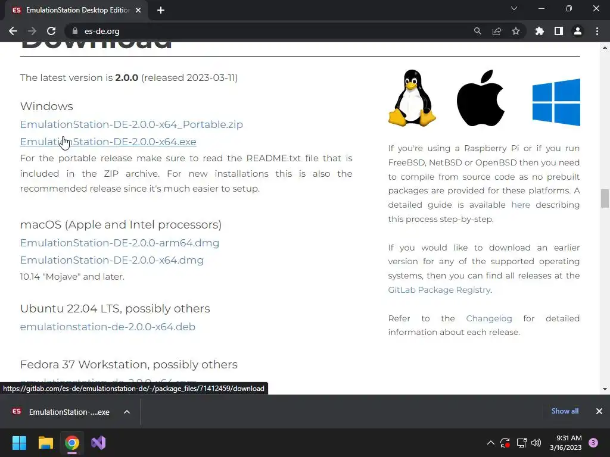Click the page vertical scrollbar thumb
Image resolution: width=610 pixels, height=457 pixels.
605,199
